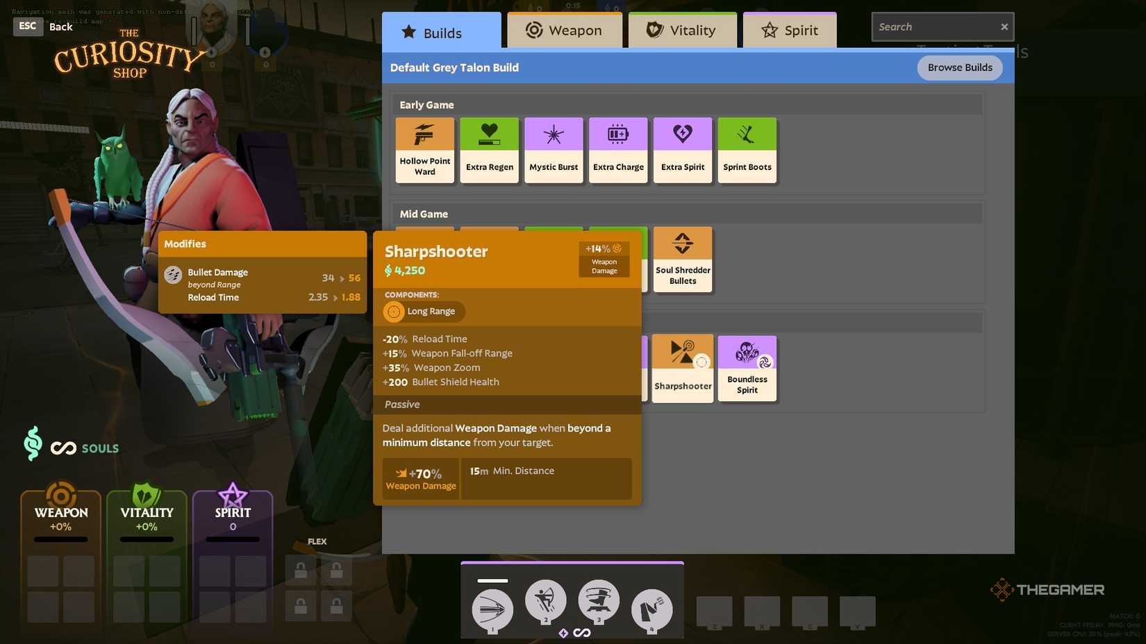Image resolution: width=1146 pixels, height=644 pixels.
Task: Click the ESC Back button
Action: [43, 26]
